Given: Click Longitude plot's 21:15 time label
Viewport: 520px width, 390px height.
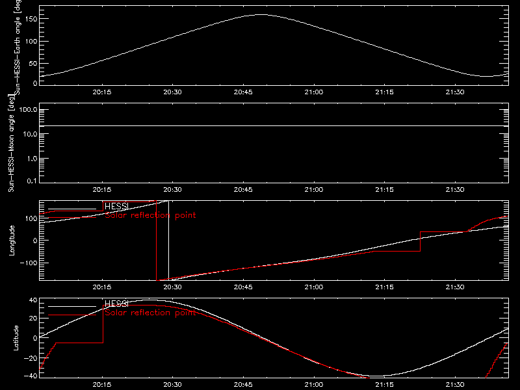Looking at the screenshot, I should (x=384, y=287).
